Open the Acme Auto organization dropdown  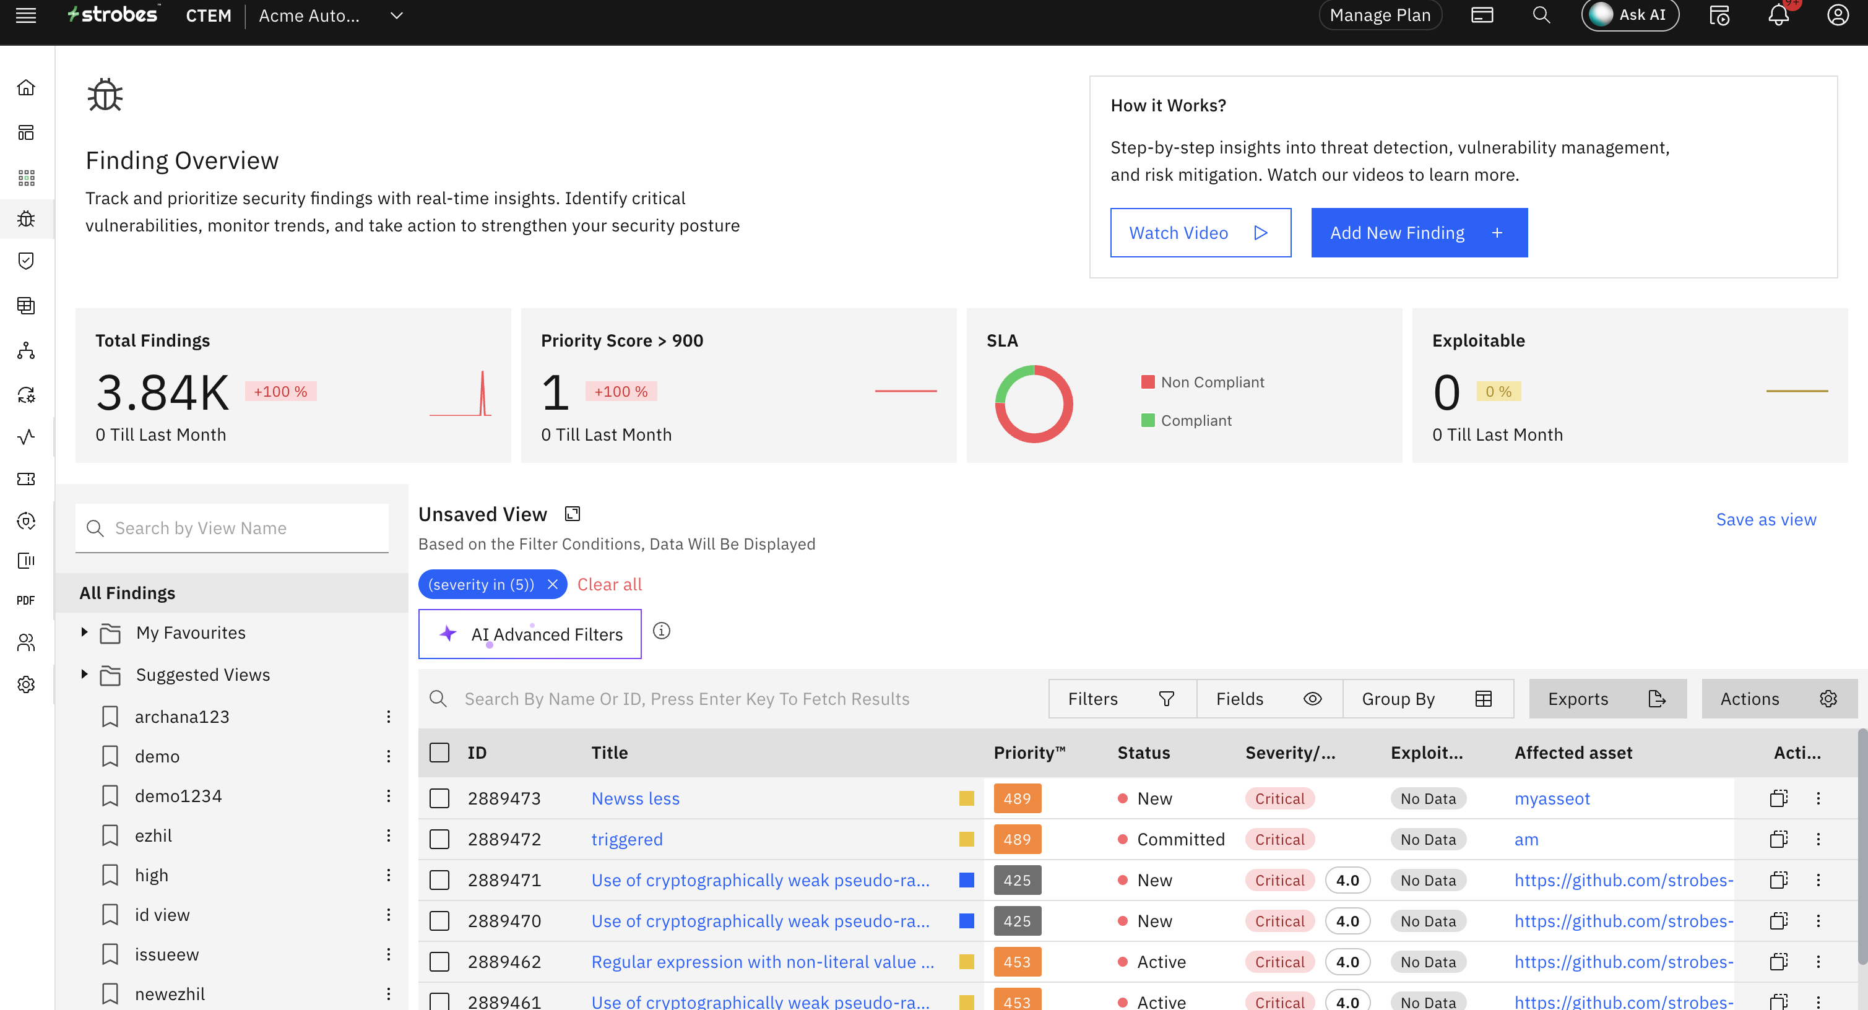point(396,15)
